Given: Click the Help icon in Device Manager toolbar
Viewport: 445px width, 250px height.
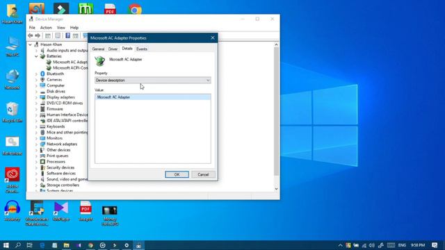Looking at the screenshot, I should point(67,35).
